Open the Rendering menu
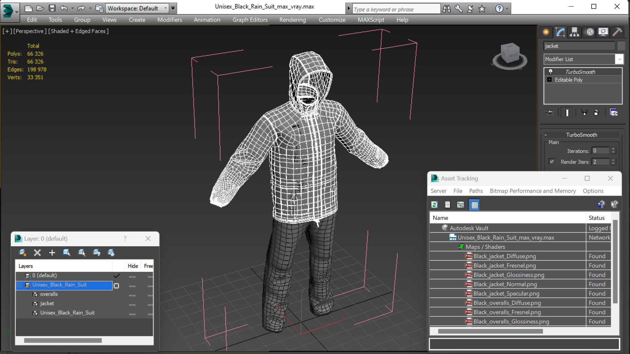 tap(293, 20)
